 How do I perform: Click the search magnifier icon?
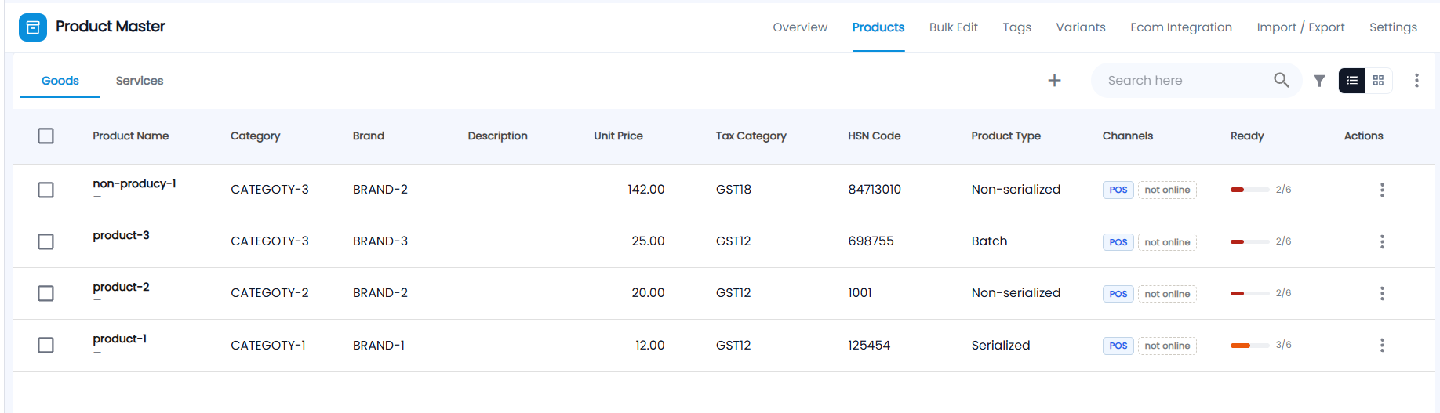pyautogui.click(x=1281, y=80)
